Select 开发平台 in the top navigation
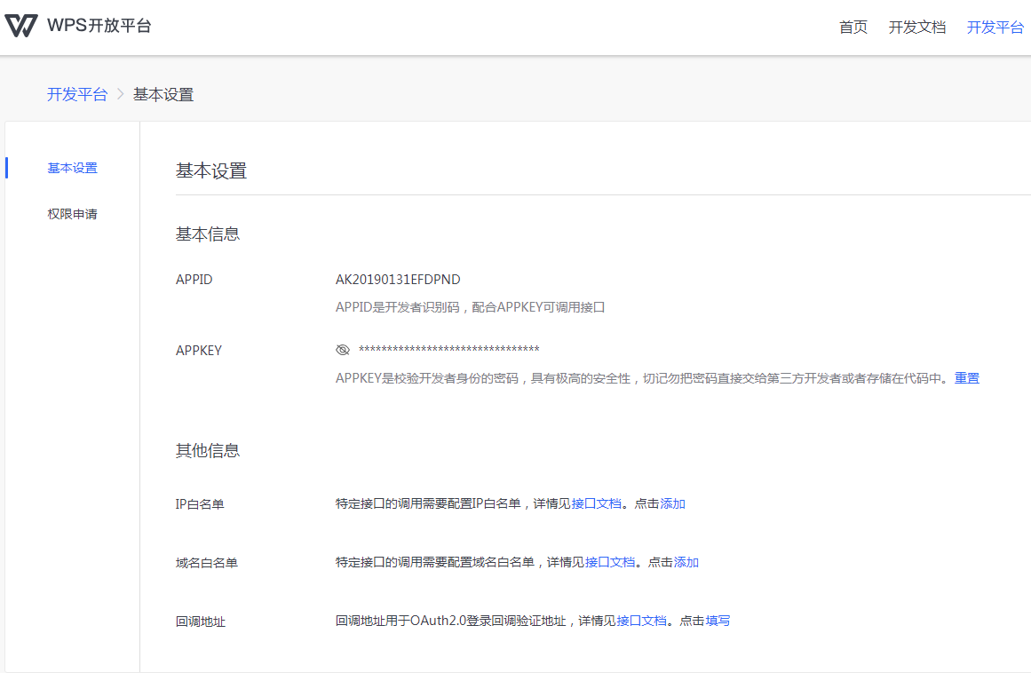Image resolution: width=1031 pixels, height=673 pixels. (x=995, y=28)
